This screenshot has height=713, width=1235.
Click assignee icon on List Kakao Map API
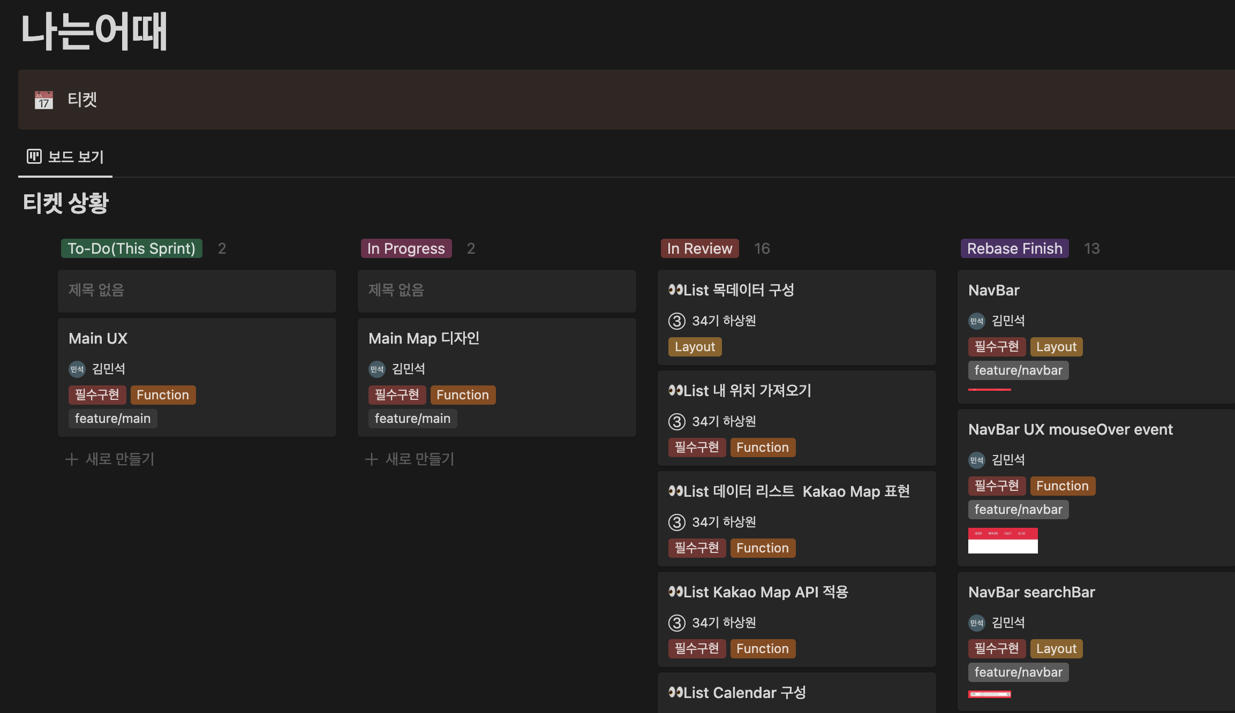(x=677, y=623)
